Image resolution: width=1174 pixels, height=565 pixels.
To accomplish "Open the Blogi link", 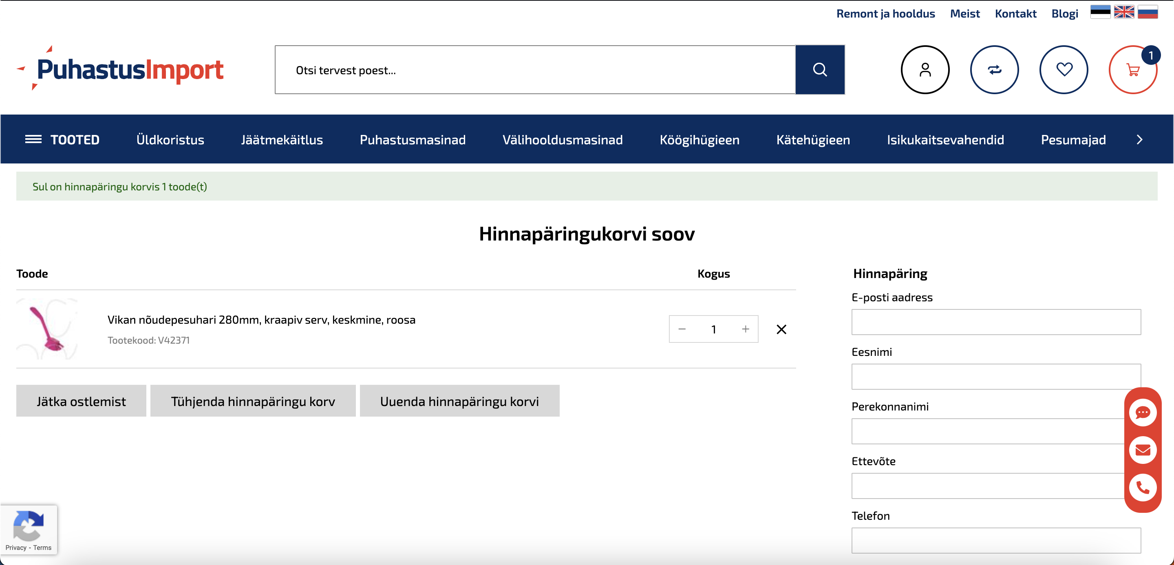I will tap(1065, 14).
